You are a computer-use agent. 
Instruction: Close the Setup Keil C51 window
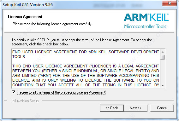tap(170, 3)
